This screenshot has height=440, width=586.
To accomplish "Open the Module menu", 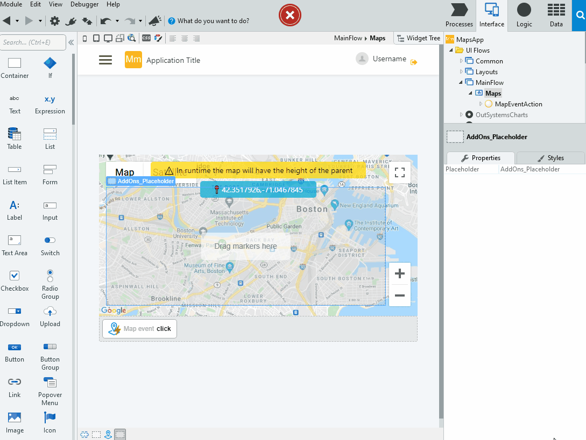I will (x=11, y=4).
